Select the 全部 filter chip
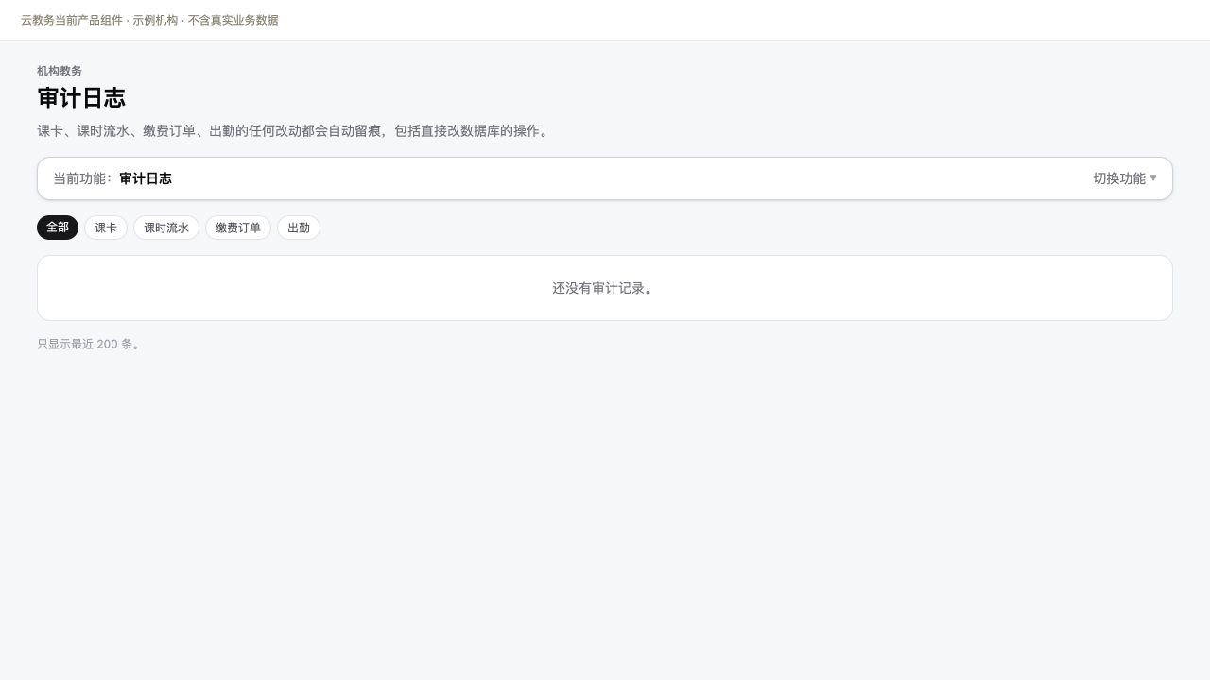The image size is (1210, 680). click(58, 228)
